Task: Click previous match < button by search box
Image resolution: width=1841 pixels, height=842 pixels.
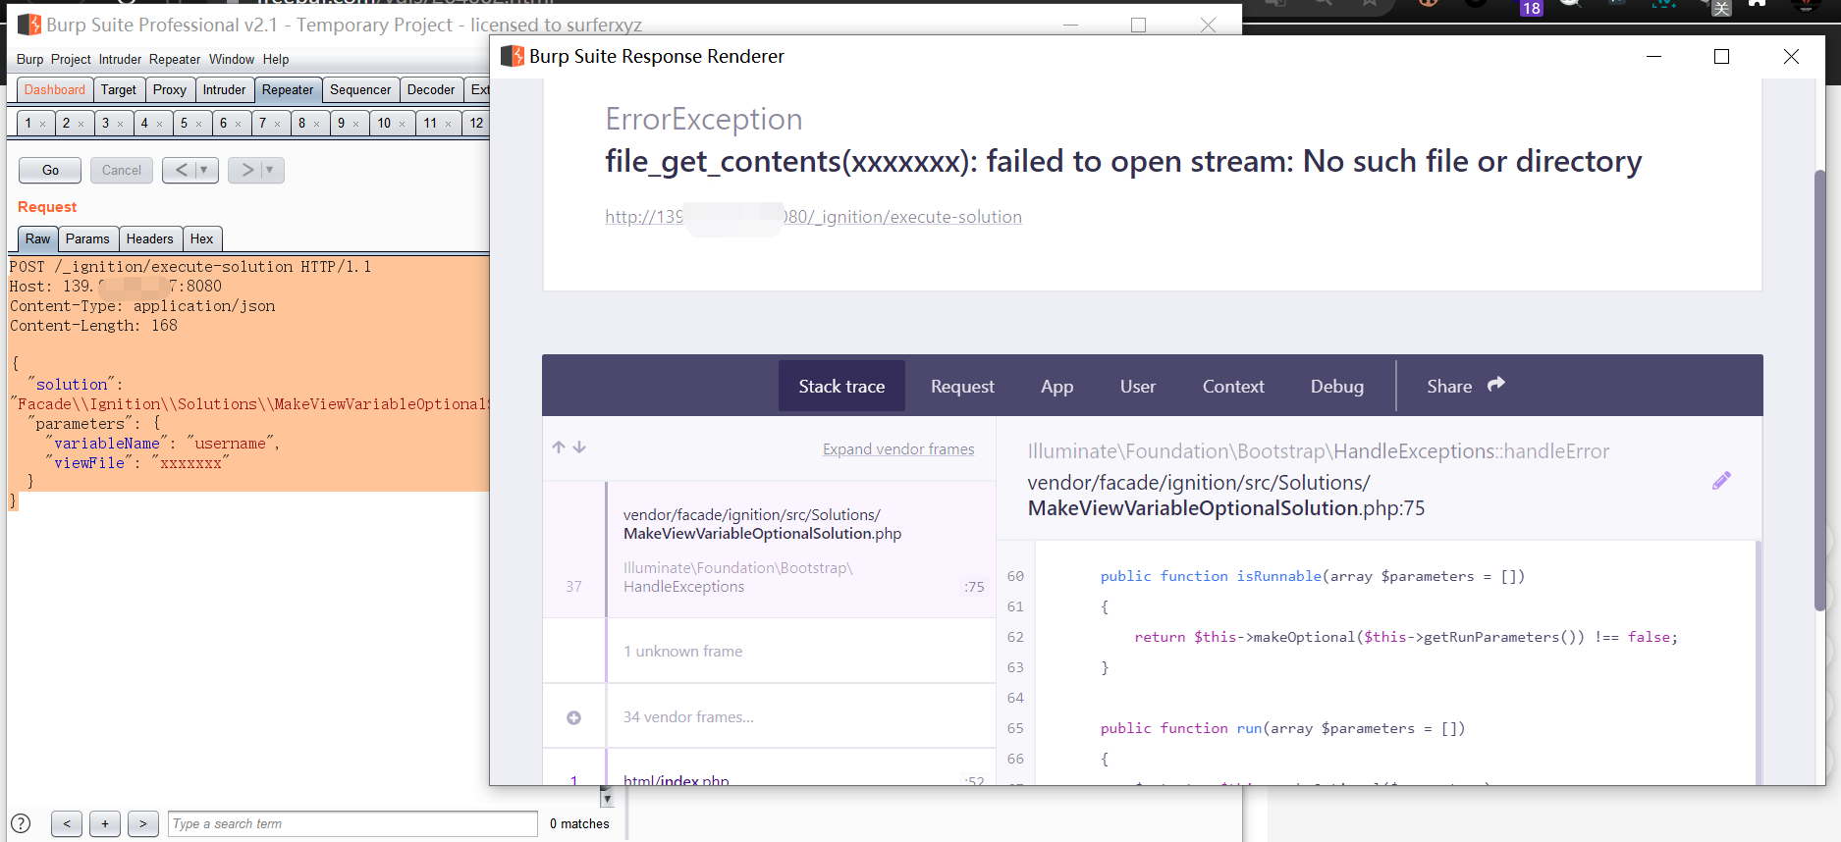Action: point(67,823)
